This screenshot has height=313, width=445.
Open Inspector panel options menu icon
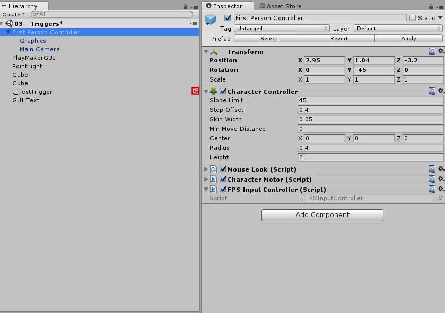point(441,7)
